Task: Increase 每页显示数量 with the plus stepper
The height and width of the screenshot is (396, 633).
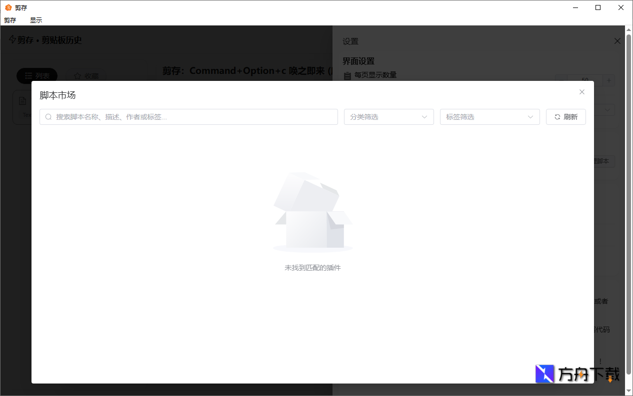Action: (x=609, y=80)
